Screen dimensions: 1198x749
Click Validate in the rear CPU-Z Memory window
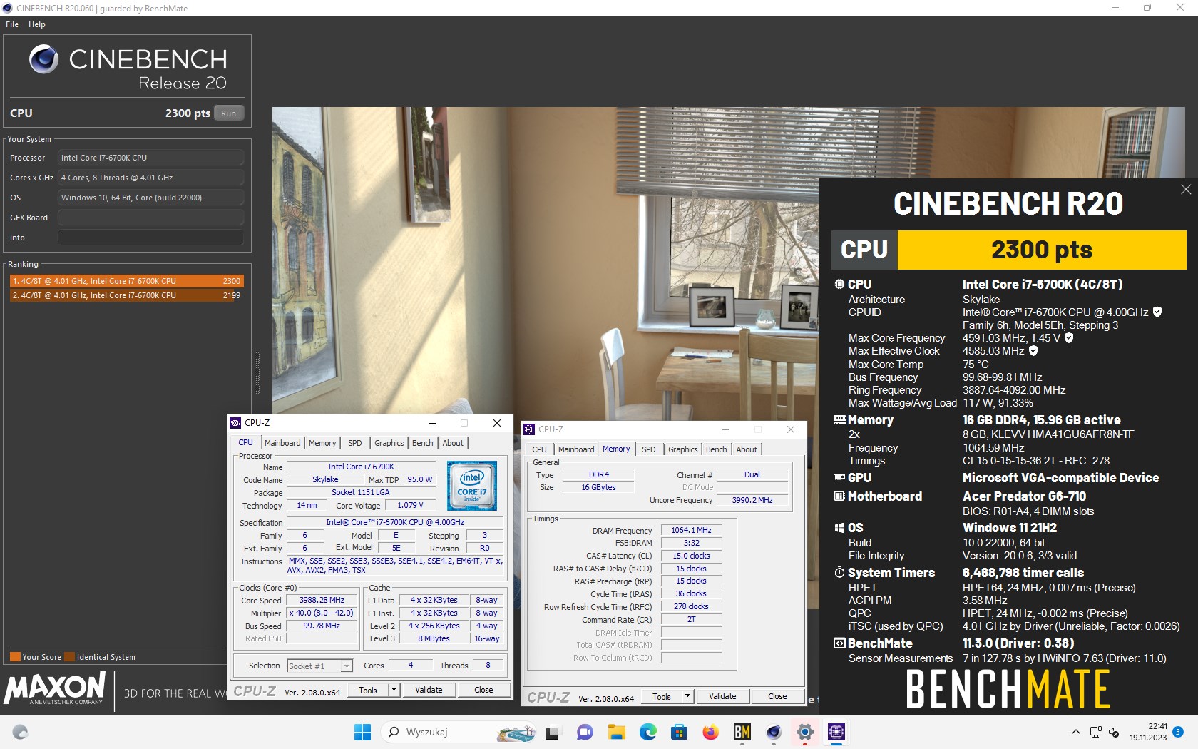[x=722, y=696]
